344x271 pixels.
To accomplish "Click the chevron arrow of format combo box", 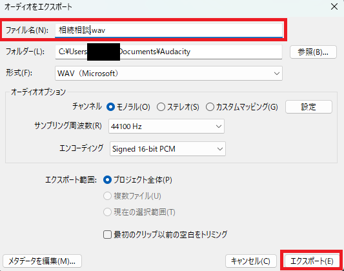I will point(277,74).
